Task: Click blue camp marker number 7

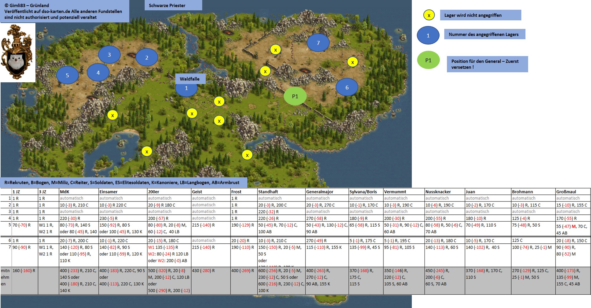Action: click(318, 43)
